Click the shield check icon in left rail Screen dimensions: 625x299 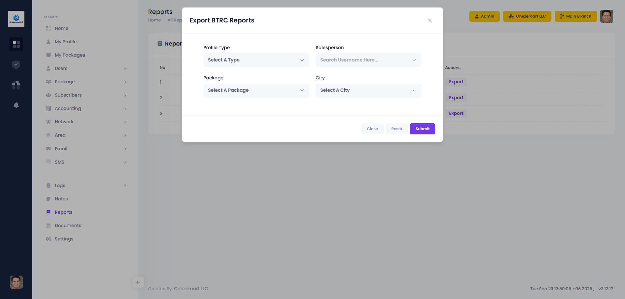click(16, 65)
